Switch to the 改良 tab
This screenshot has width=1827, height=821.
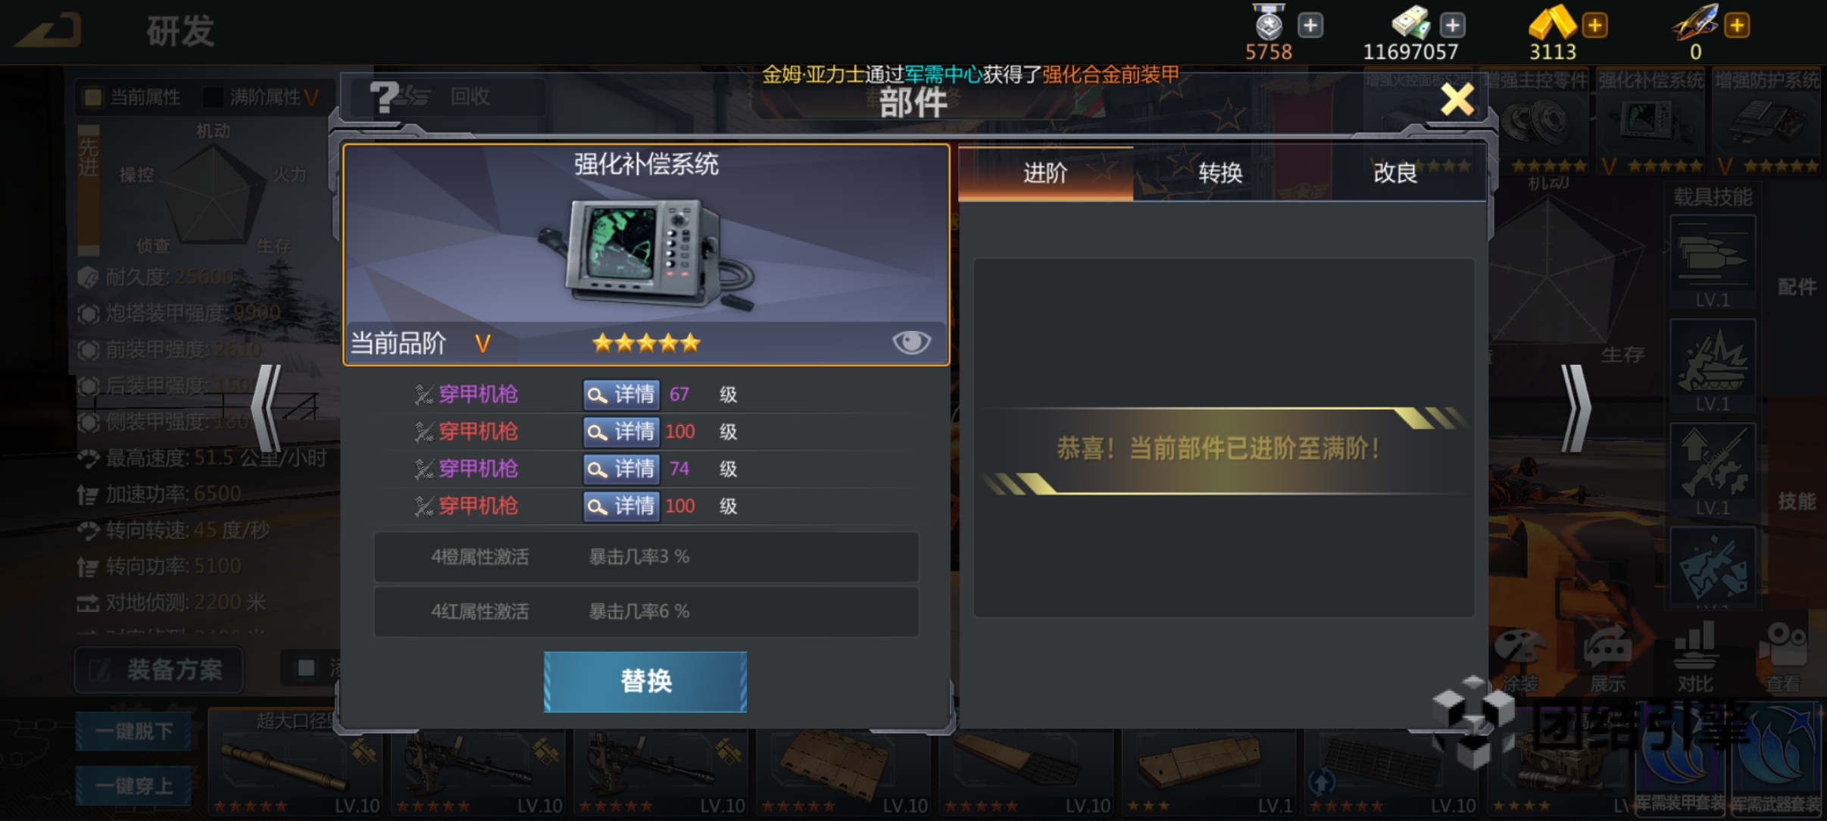[1395, 173]
